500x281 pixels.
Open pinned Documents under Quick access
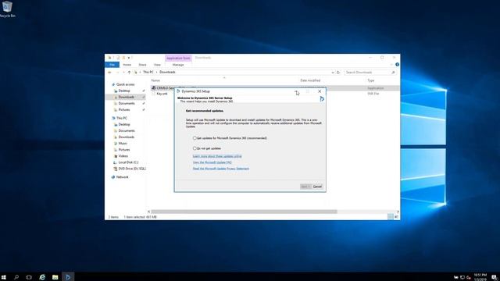click(x=127, y=103)
